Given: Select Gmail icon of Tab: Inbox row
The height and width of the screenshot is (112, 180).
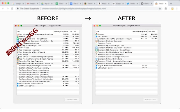Looking at the screenshot, I should tap(18, 34).
